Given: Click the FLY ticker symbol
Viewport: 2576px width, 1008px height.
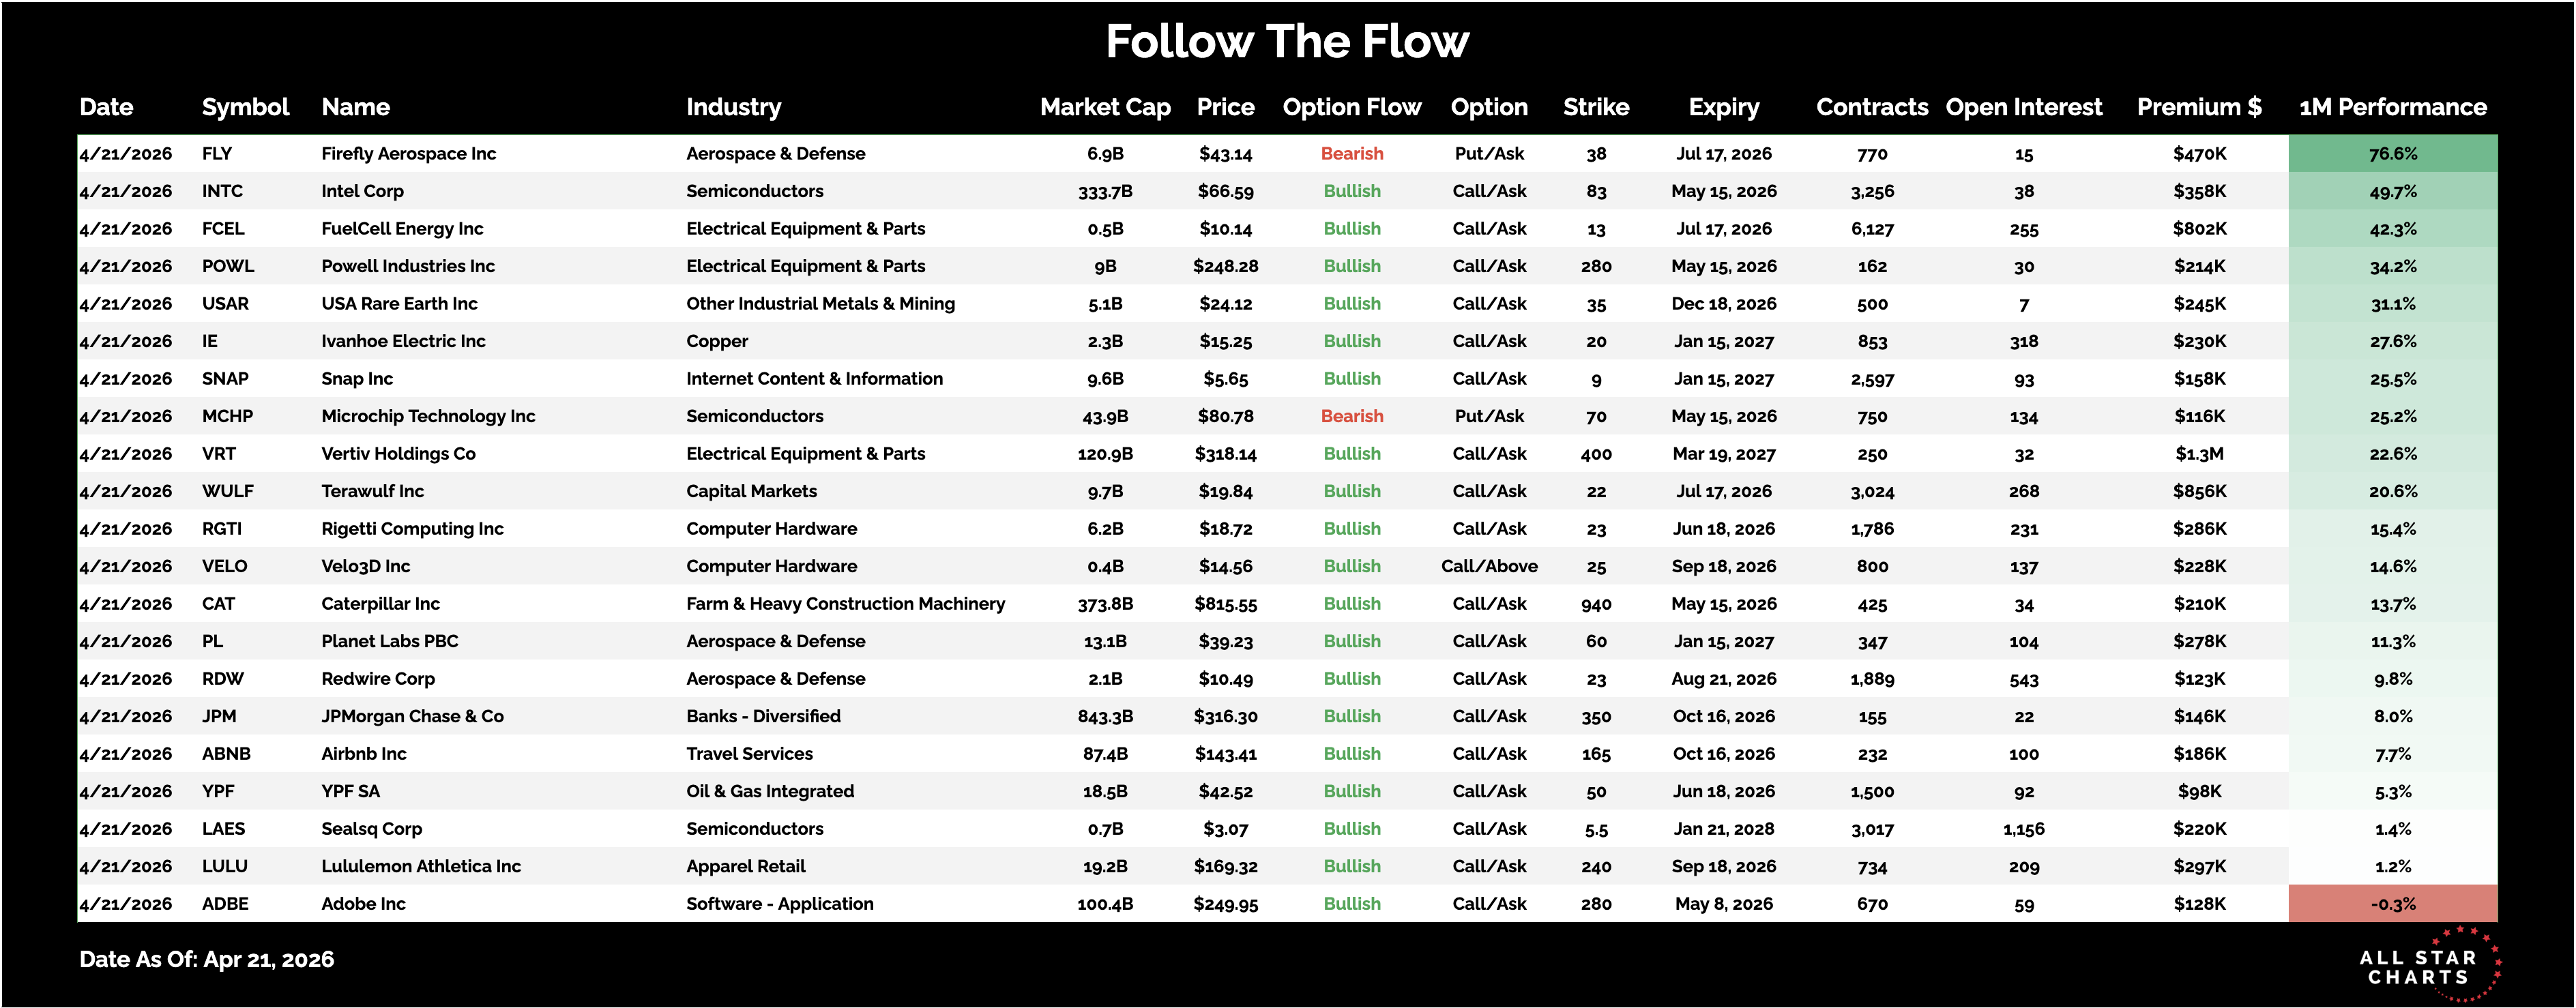Looking at the screenshot, I should (x=217, y=154).
